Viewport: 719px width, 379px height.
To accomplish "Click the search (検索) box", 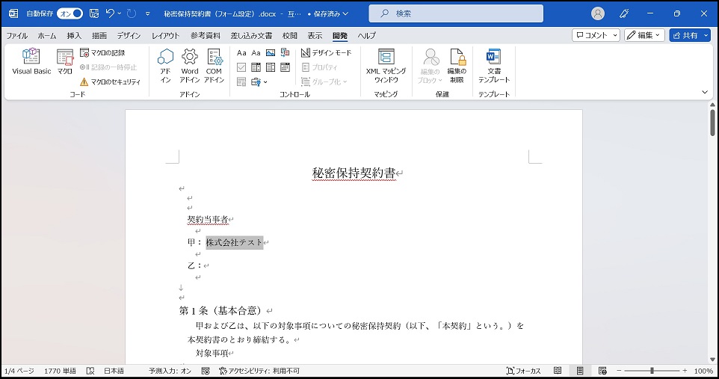I will pos(456,13).
